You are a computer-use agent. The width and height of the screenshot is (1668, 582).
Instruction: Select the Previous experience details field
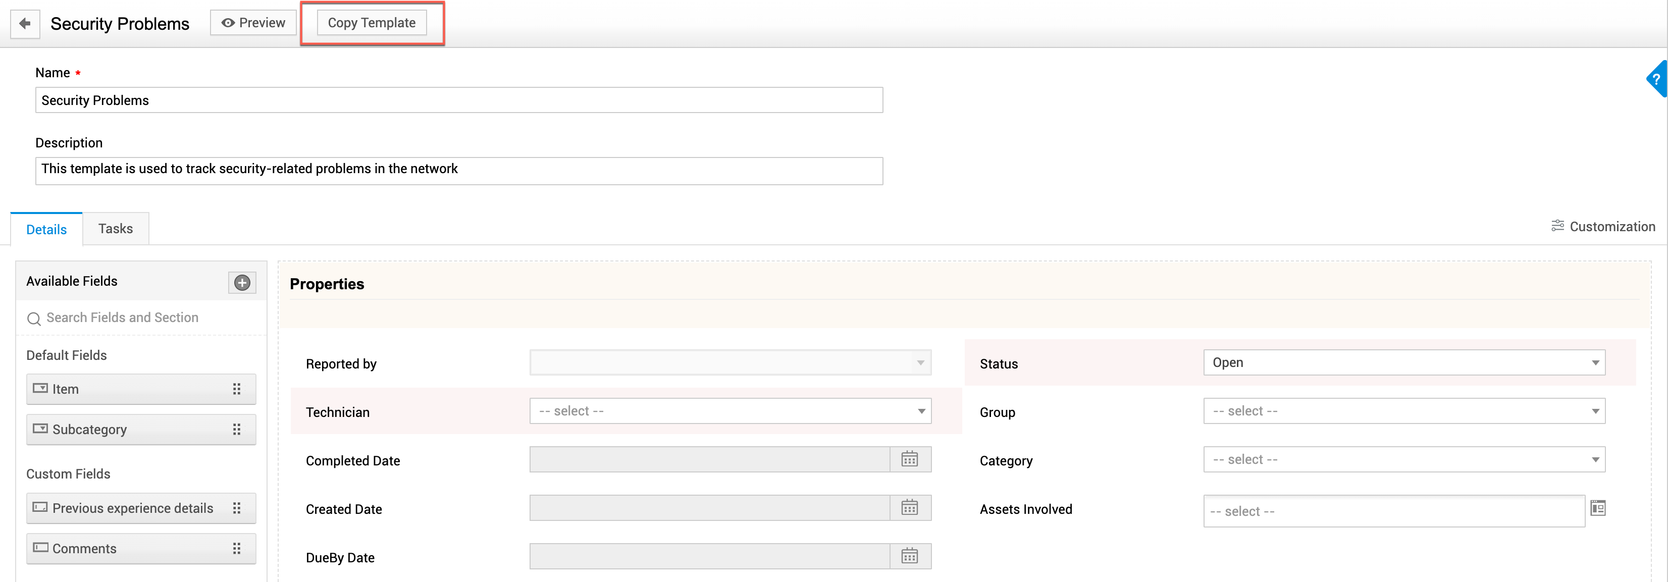tap(141, 508)
